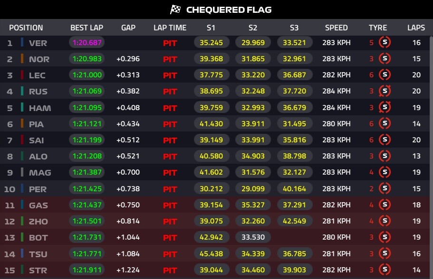
Task: Click the Tyre column header
Action: [378, 28]
